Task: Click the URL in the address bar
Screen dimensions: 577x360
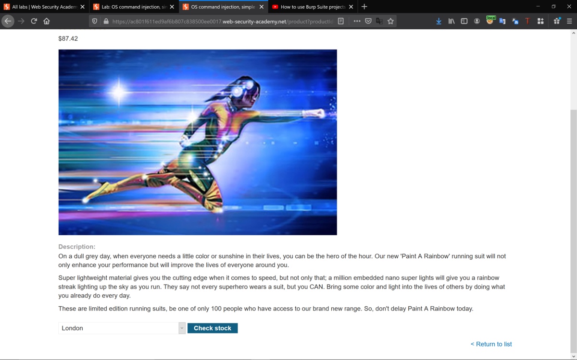Action: [223, 21]
